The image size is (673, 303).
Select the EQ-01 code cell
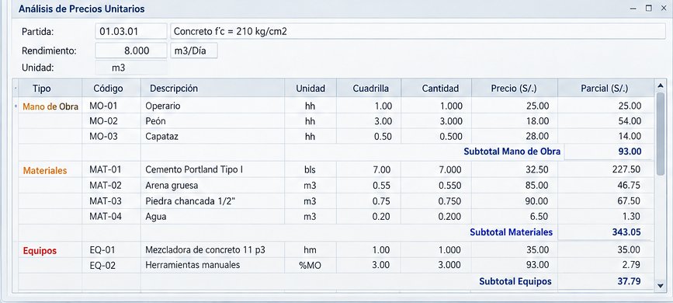(111, 249)
